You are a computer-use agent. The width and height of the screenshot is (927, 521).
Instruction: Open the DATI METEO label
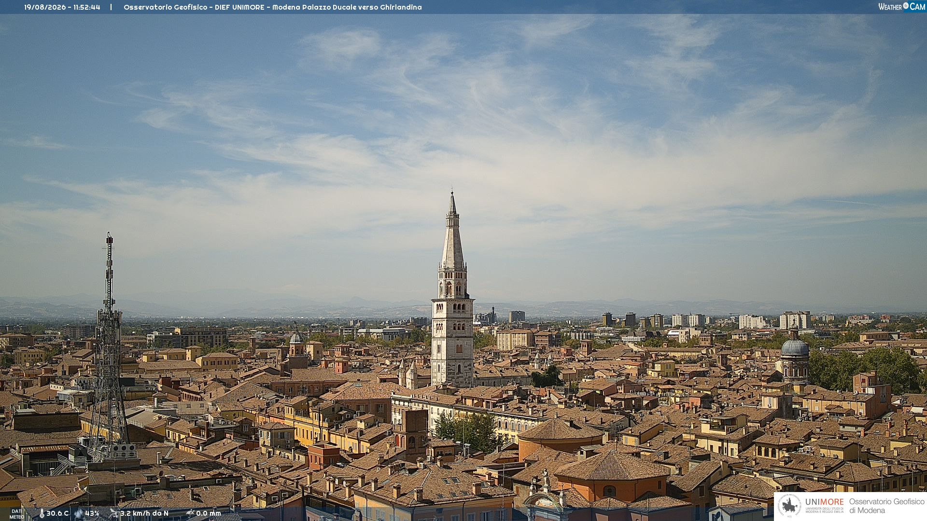pos(17,514)
